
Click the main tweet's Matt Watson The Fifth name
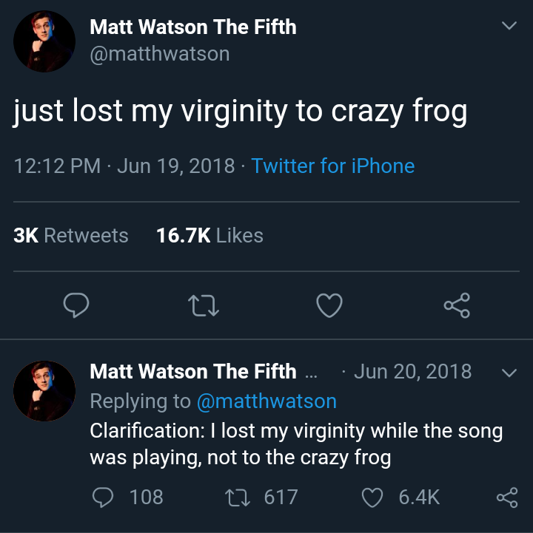[192, 27]
